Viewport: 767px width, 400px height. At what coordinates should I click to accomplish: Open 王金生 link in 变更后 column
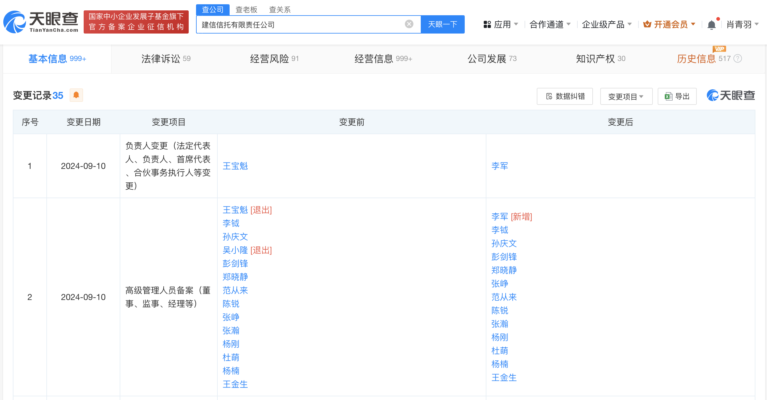(x=504, y=377)
